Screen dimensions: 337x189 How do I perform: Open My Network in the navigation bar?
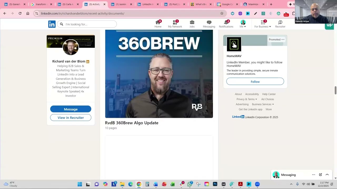[x=175, y=24]
